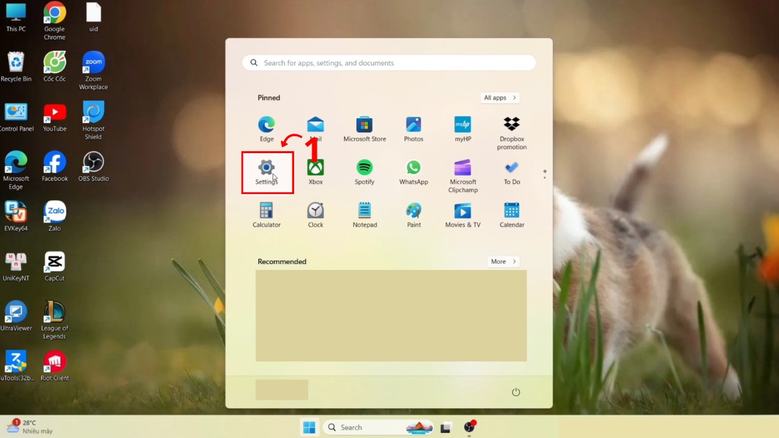
Task: Select Zalo desktop shortcut
Action: [55, 217]
